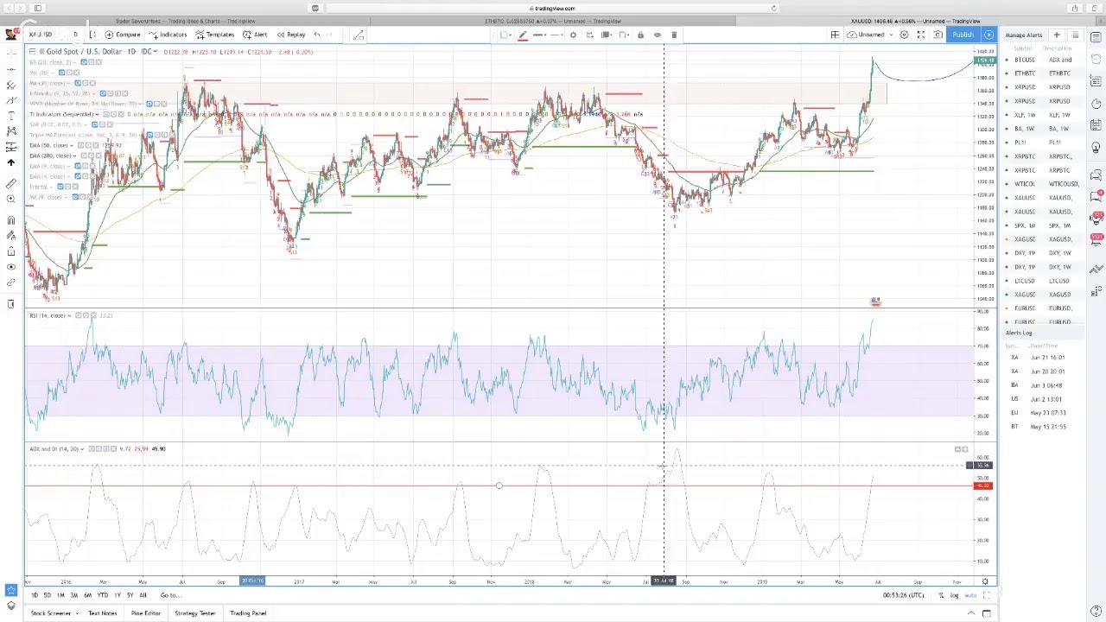The height and width of the screenshot is (622, 1106).
Task: Open the TI Indicators (Sequential) dropdown
Action: [x=98, y=114]
